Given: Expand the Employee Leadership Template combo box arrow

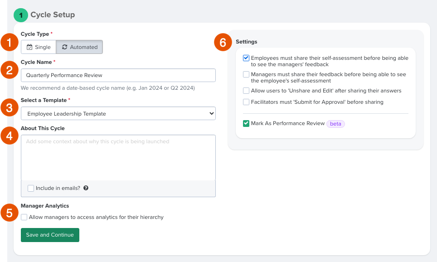Looking at the screenshot, I should (211, 113).
